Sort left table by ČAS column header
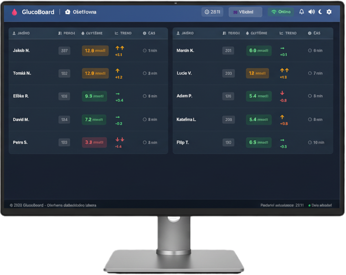 point(149,33)
